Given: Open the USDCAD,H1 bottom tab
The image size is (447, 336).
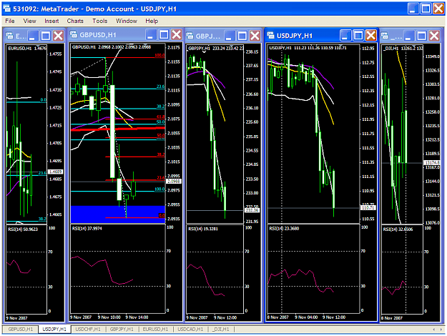Looking at the screenshot, I should [190, 329].
